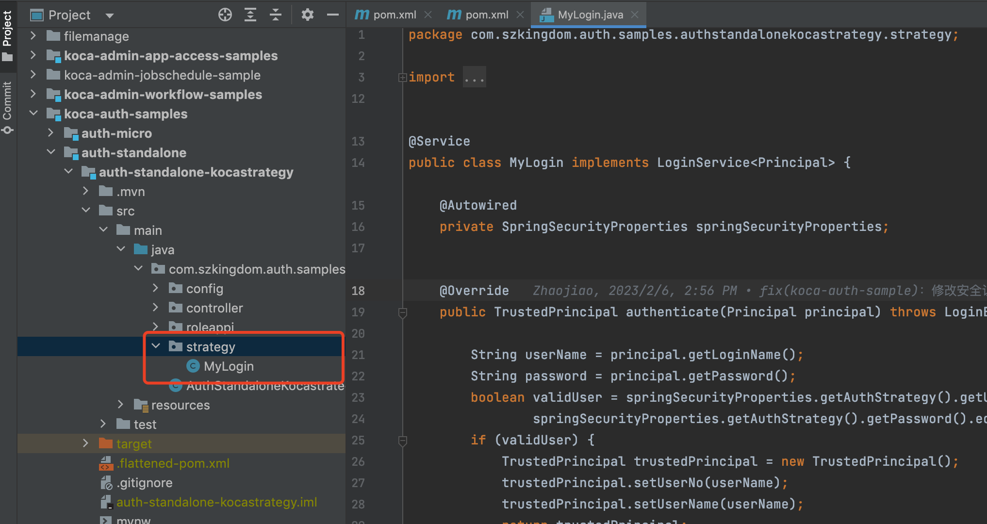The height and width of the screenshot is (524, 987).
Task: Click the Collapse All icon in Project toolbar
Action: (x=276, y=15)
